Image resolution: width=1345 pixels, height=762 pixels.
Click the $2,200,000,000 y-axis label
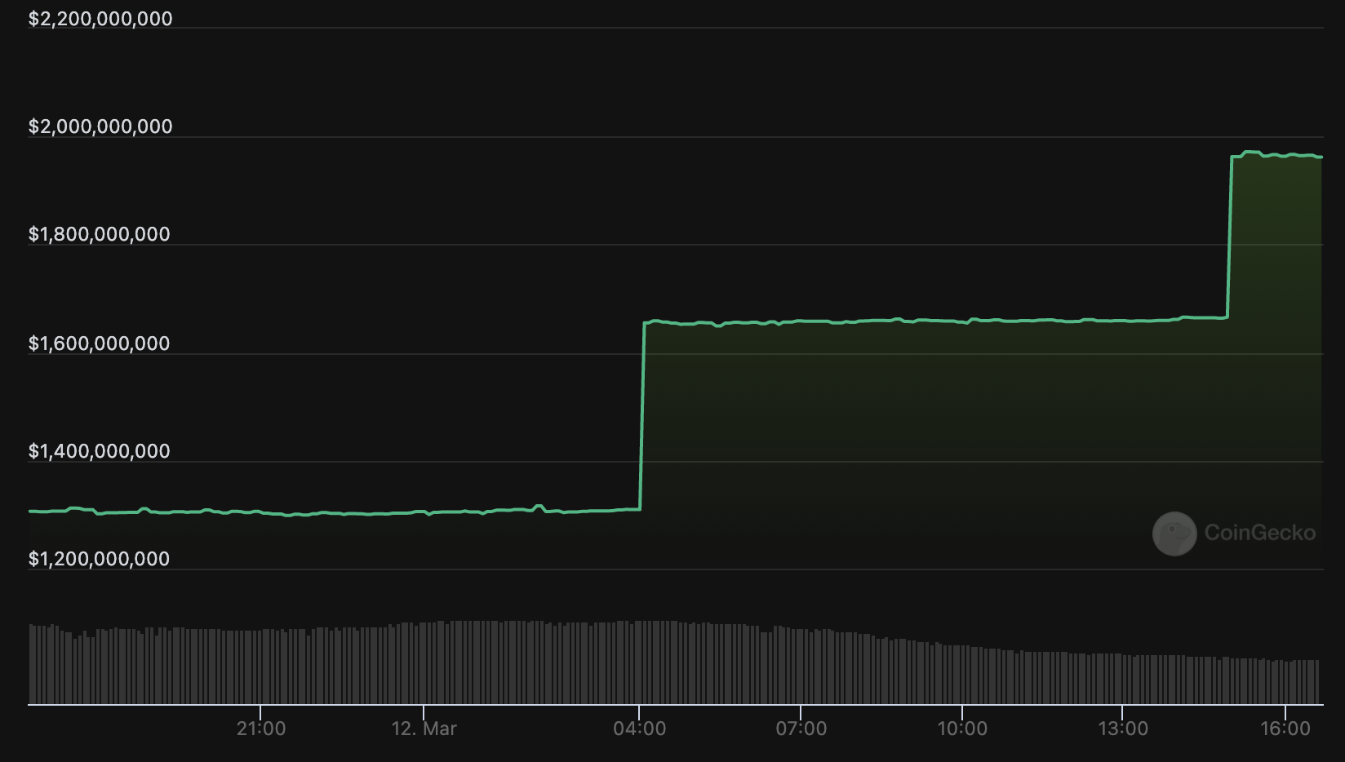tap(100, 19)
